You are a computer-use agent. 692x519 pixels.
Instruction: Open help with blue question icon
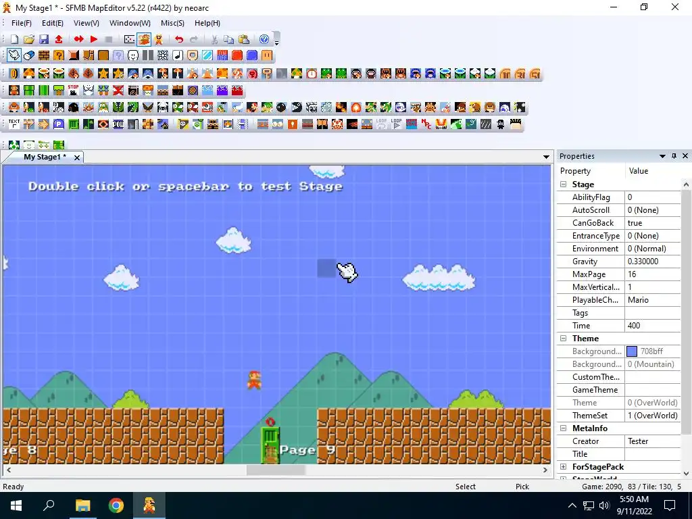click(264, 39)
